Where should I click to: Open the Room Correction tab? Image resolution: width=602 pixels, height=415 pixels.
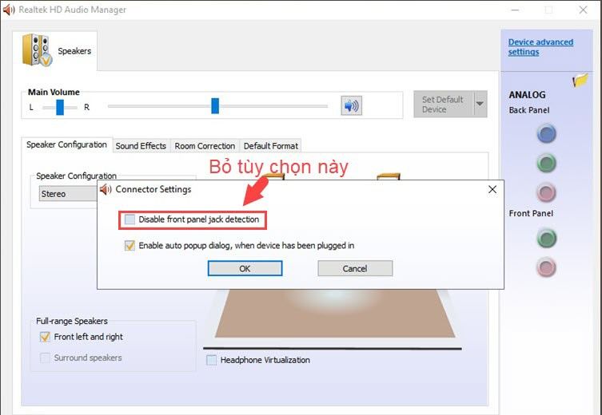205,146
